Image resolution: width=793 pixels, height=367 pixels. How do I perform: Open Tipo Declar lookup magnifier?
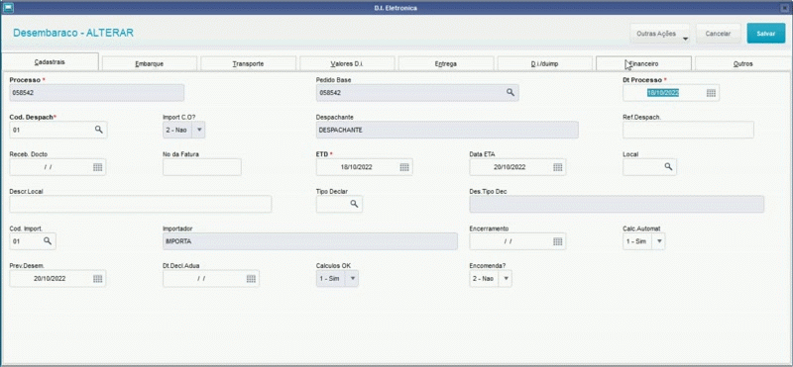(x=354, y=204)
